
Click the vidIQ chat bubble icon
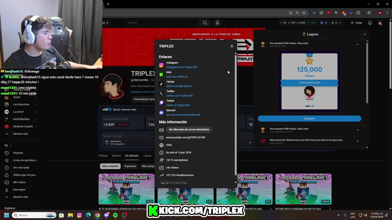336,23
